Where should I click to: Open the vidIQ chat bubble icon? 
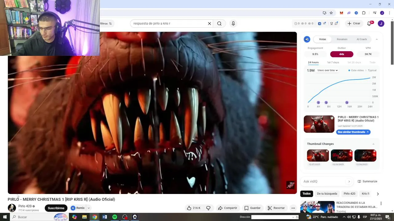336,23
